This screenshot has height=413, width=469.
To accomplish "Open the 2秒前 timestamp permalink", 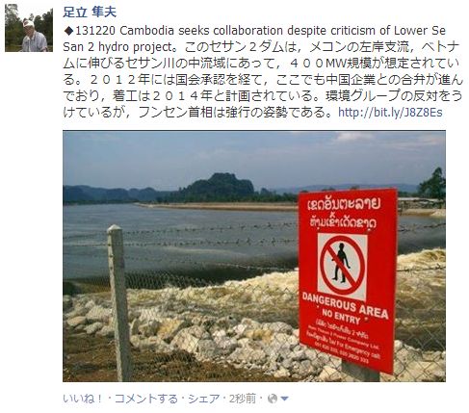I will click(243, 399).
